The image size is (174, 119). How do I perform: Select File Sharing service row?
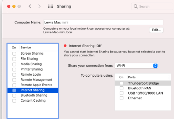33,59
